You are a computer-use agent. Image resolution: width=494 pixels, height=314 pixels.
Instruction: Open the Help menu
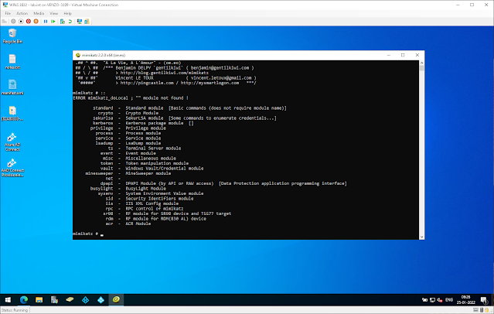pyautogui.click(x=68, y=13)
